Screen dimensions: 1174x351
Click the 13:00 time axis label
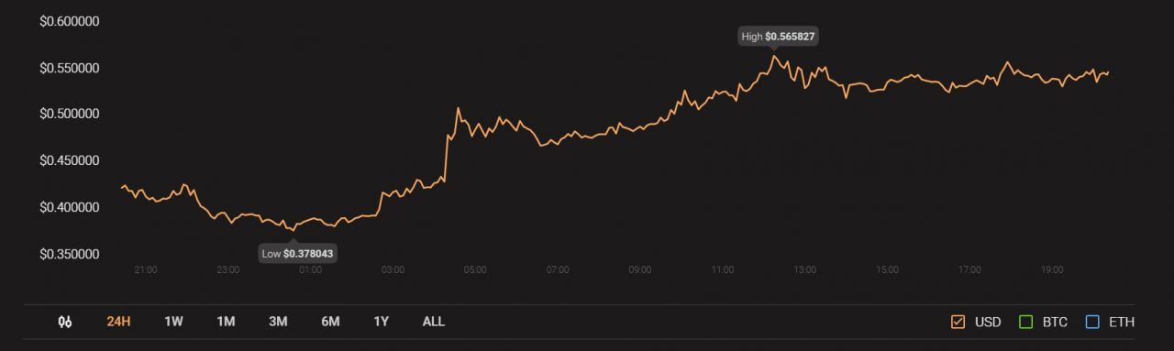pyautogui.click(x=804, y=270)
